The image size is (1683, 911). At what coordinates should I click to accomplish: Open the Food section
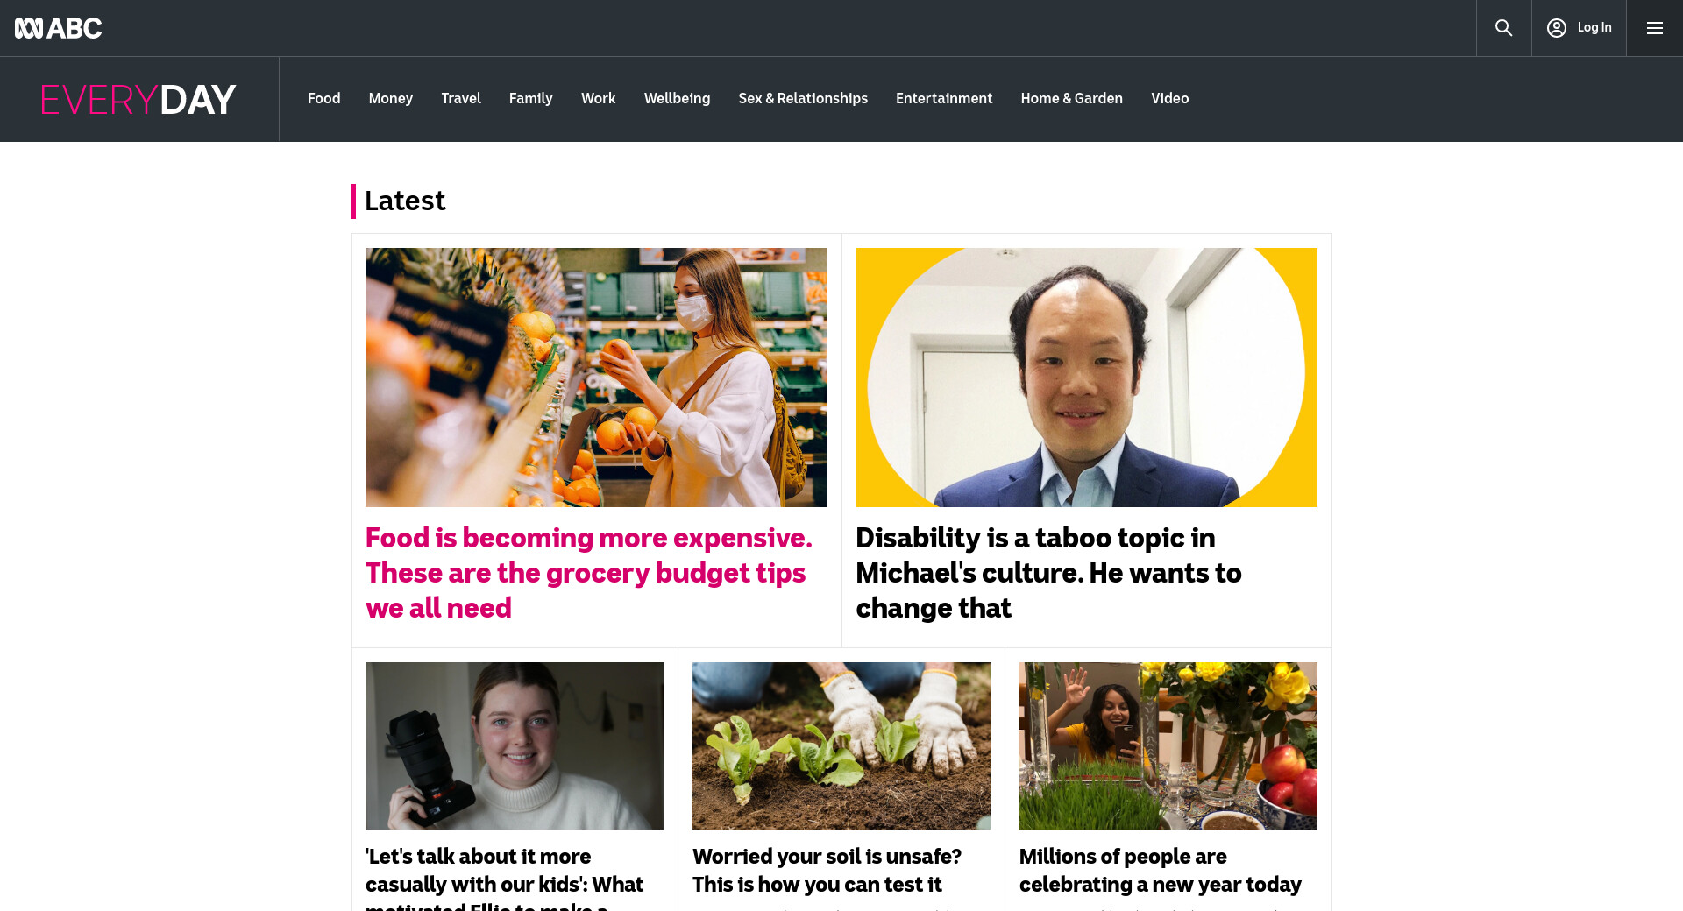(323, 99)
